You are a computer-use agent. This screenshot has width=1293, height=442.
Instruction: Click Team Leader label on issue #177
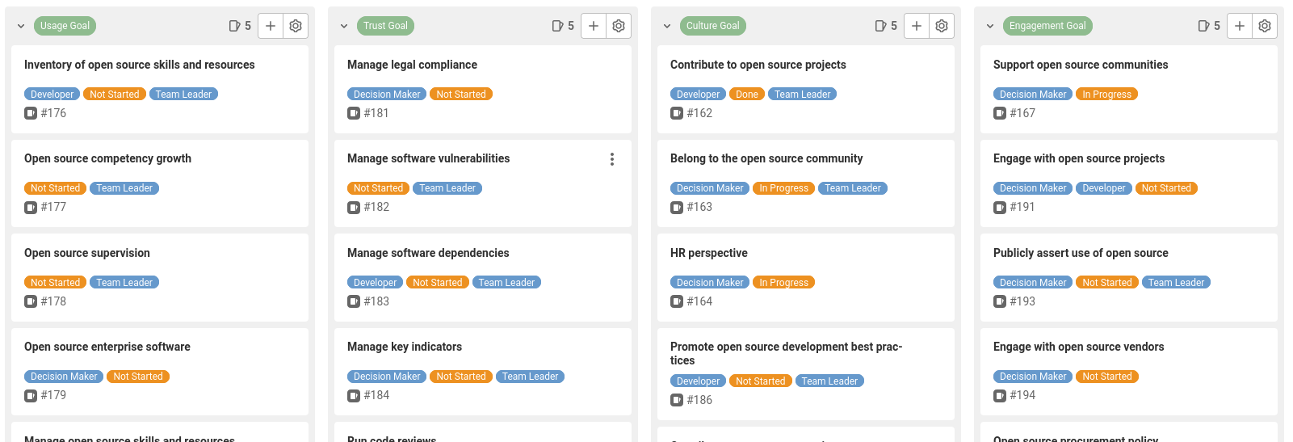click(124, 188)
